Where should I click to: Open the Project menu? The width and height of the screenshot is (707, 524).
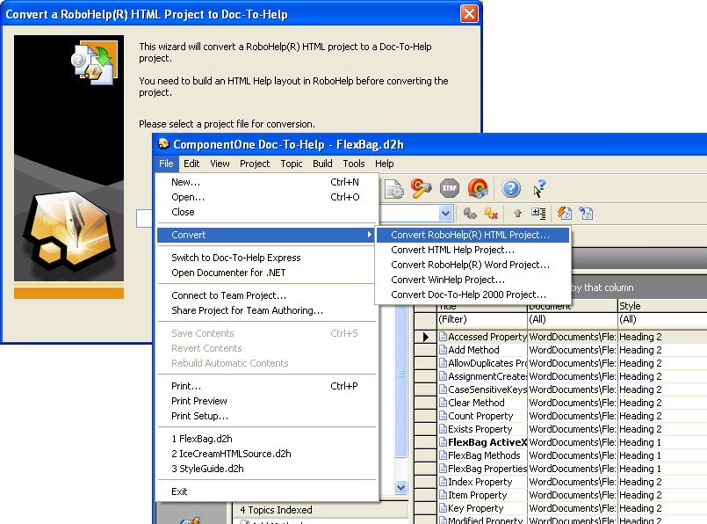pyautogui.click(x=255, y=164)
